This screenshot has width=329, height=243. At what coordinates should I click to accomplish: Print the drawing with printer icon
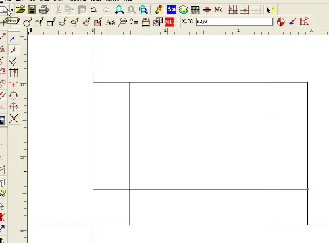coord(44,10)
